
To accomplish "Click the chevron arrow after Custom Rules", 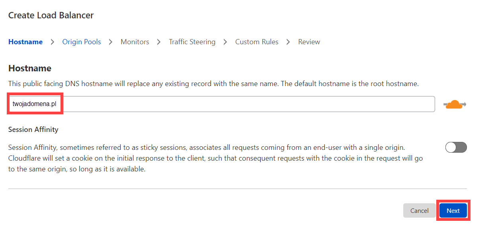I will coord(289,42).
